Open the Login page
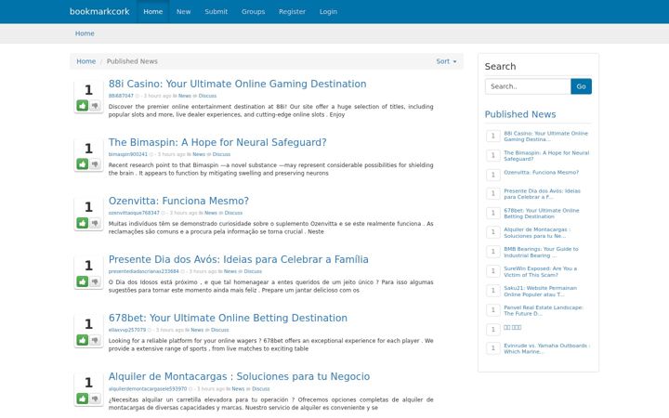 pyautogui.click(x=328, y=11)
